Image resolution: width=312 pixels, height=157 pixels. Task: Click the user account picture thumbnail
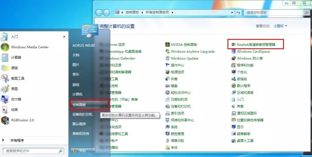tap(90, 30)
